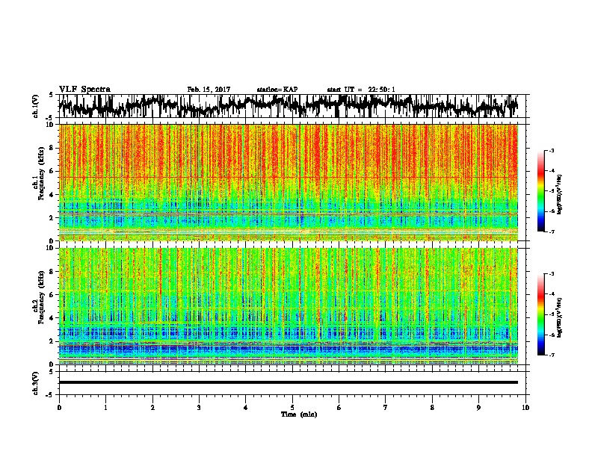Click the ch.2 spectrogram image
592x457 pixels.
289,306
